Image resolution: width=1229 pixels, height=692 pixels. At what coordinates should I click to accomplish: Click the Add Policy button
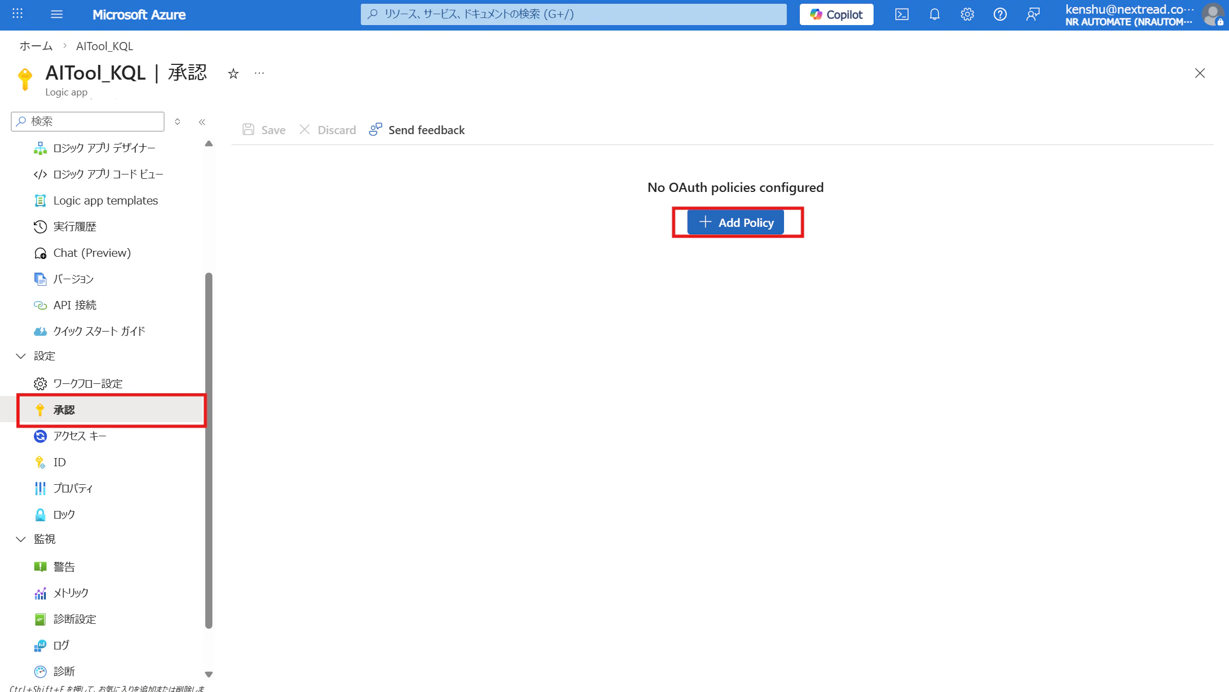pyautogui.click(x=735, y=222)
